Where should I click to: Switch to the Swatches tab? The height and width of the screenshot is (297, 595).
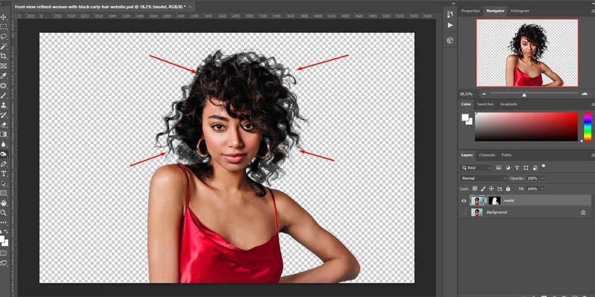coord(485,104)
